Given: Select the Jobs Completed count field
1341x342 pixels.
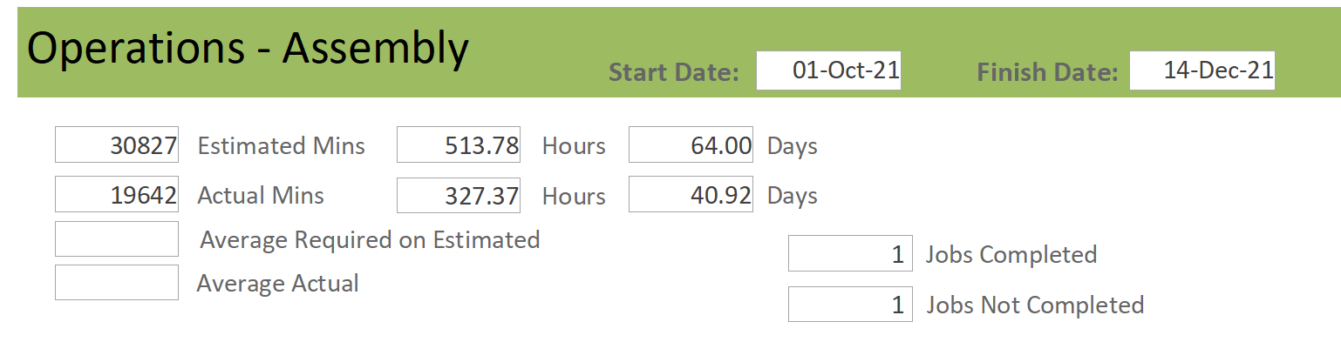Looking at the screenshot, I should pyautogui.click(x=850, y=253).
